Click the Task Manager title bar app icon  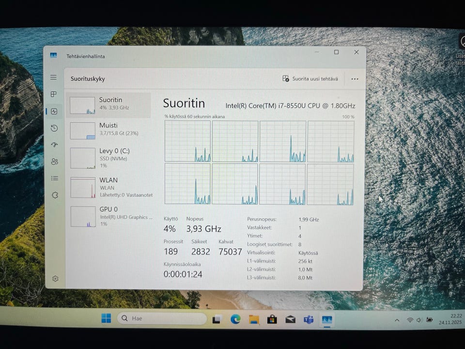point(53,55)
